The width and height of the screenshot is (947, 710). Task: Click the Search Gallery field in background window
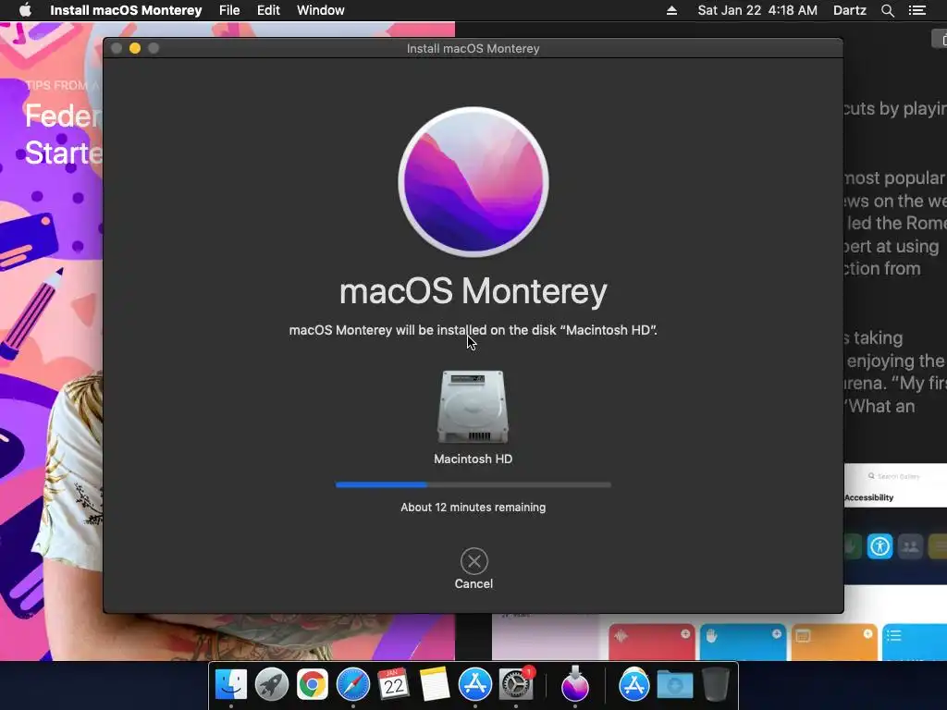(x=896, y=476)
